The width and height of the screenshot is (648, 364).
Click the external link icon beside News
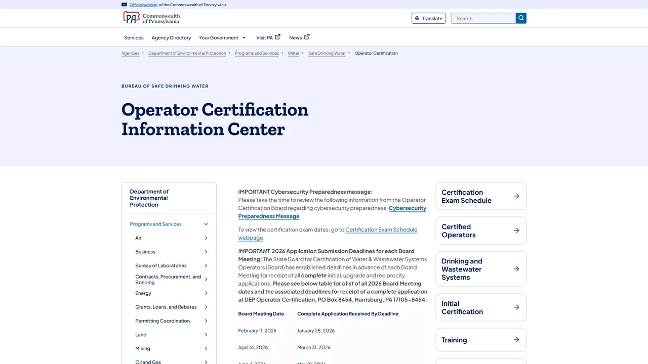tap(307, 37)
